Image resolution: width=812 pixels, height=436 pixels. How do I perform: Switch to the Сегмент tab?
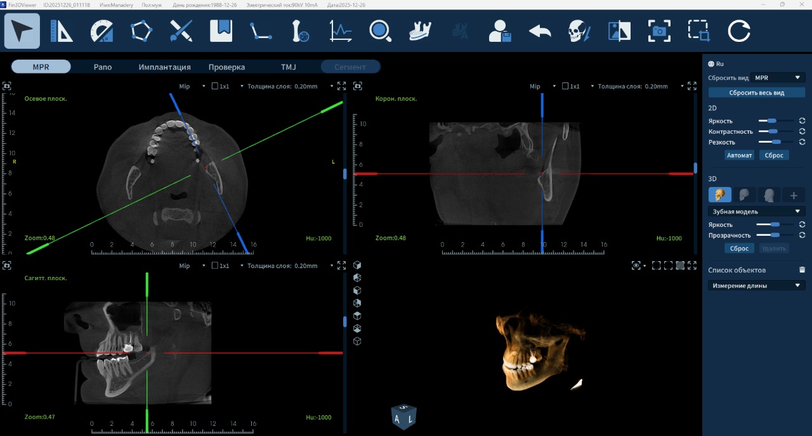tap(350, 67)
